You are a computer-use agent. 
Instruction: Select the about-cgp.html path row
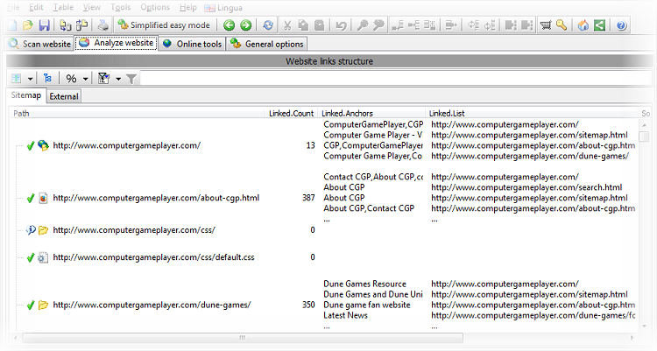[156, 198]
